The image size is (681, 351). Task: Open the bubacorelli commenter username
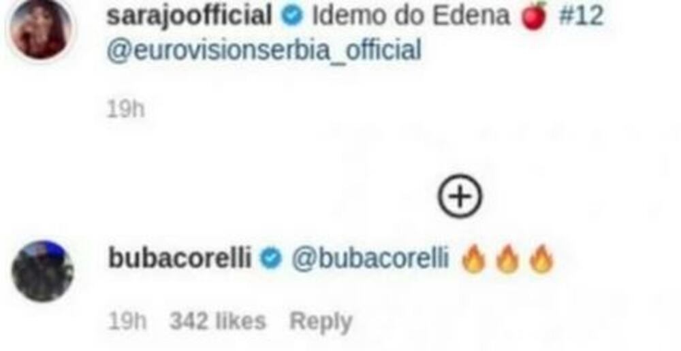(x=180, y=258)
